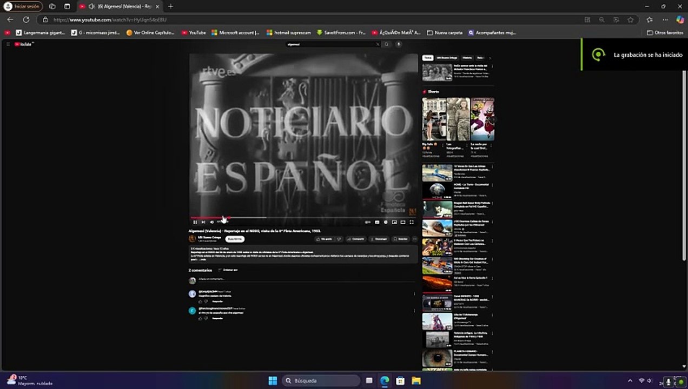Image resolution: width=688 pixels, height=389 pixels.
Task: Pause the video with the pause button
Action: pyautogui.click(x=195, y=222)
